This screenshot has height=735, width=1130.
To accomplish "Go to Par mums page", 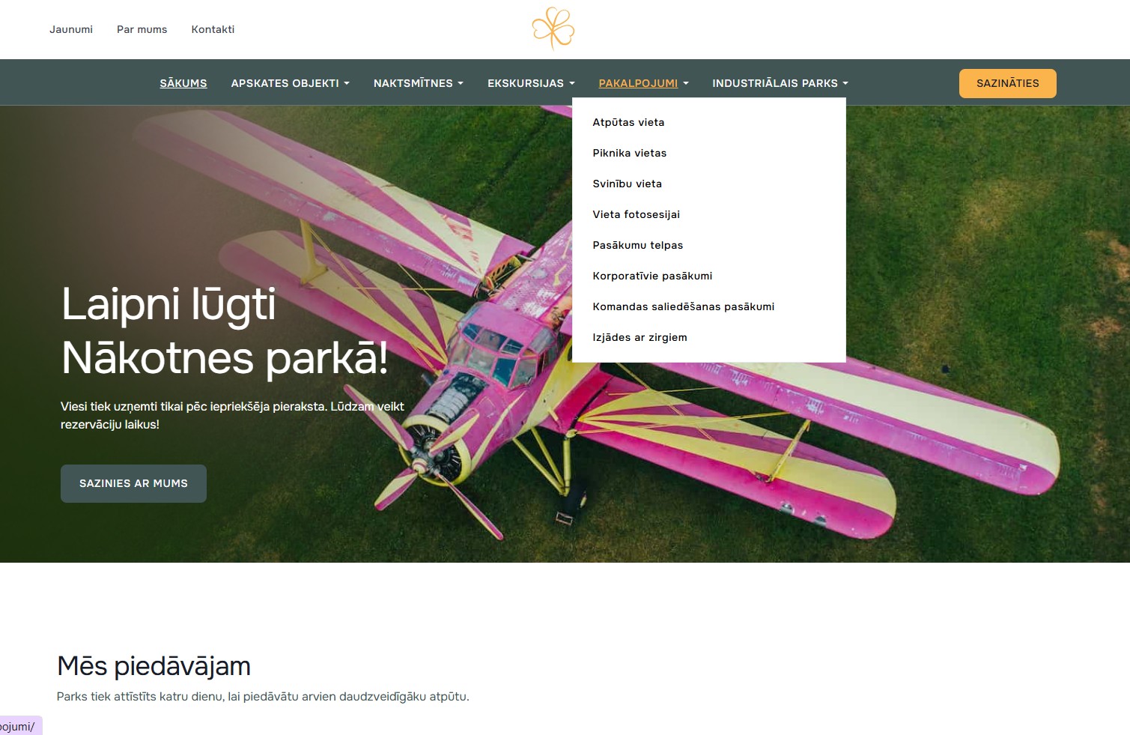I will pyautogui.click(x=142, y=29).
